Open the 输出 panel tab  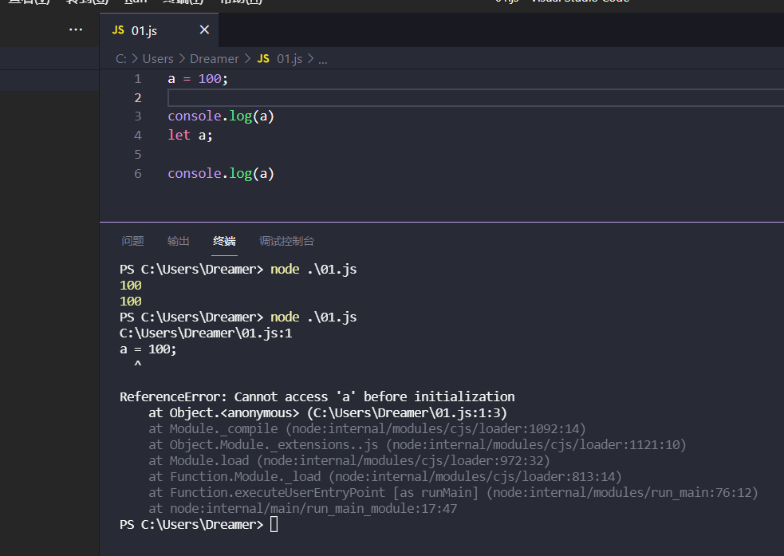[179, 241]
